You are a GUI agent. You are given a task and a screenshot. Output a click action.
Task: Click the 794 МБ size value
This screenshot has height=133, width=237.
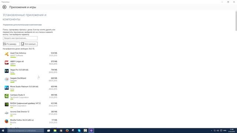coord(54,70)
